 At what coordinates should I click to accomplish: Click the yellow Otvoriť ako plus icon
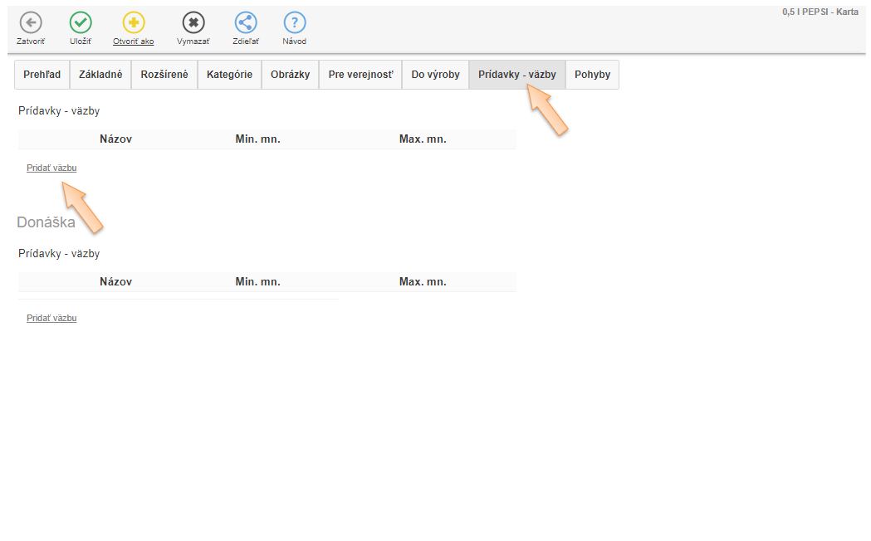pos(134,23)
